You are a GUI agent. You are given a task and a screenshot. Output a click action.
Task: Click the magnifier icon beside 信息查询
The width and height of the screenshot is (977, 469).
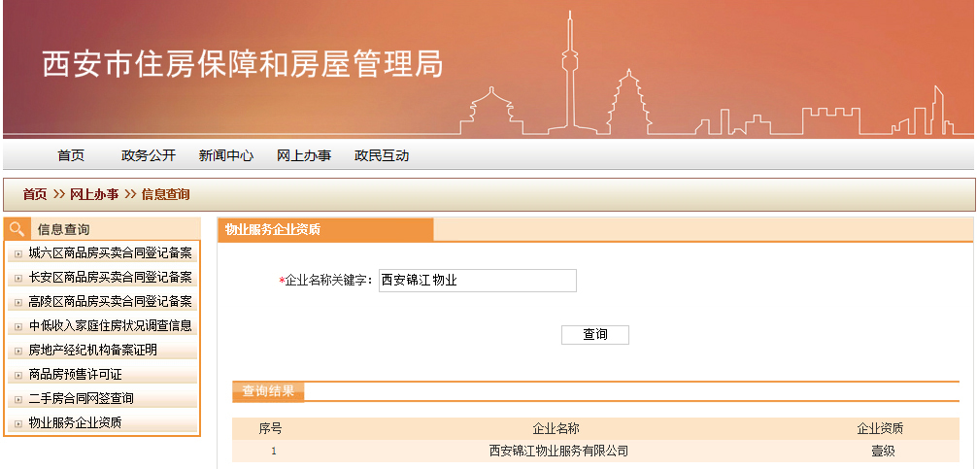pyautogui.click(x=17, y=229)
